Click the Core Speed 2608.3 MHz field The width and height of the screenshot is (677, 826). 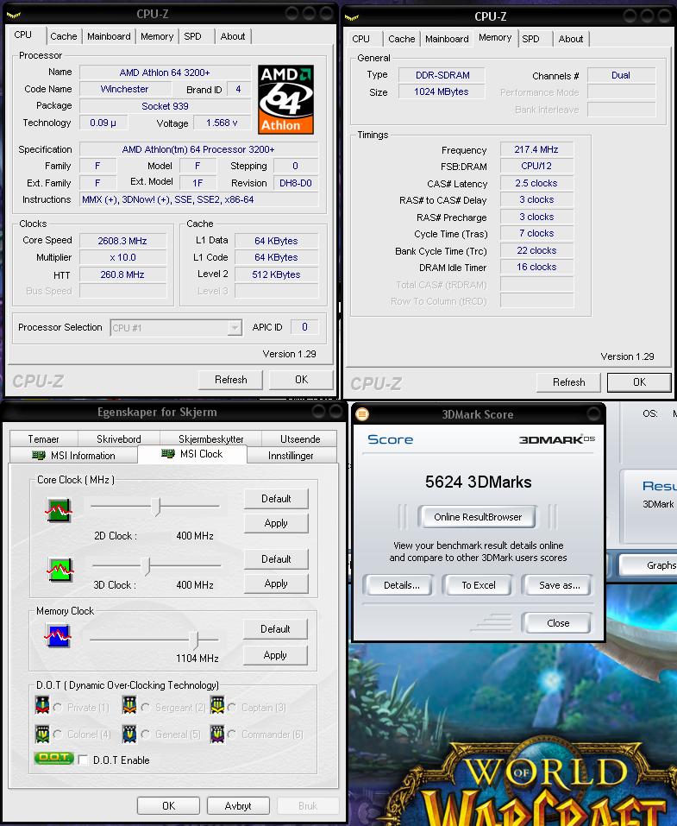coord(122,241)
